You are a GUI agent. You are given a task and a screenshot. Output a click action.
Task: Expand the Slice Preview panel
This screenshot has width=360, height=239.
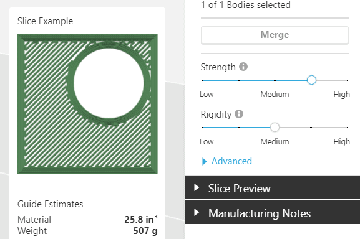coord(273,188)
